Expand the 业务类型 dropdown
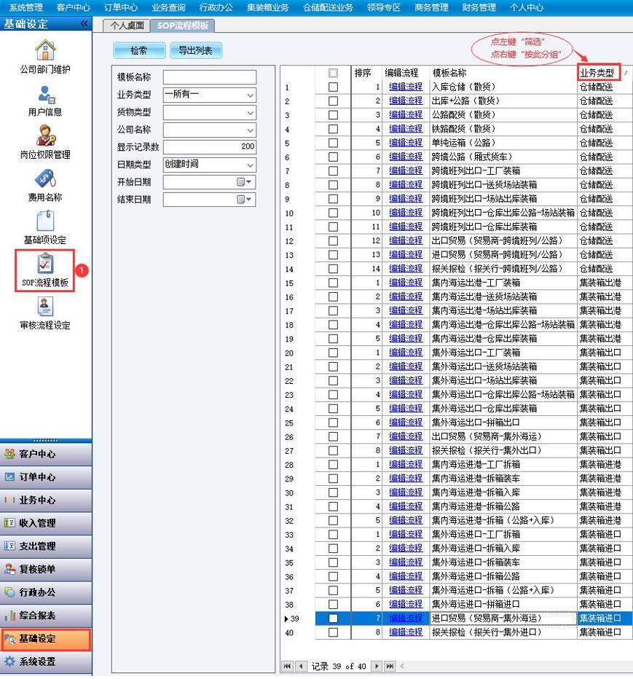Image resolution: width=633 pixels, height=679 pixels. click(x=250, y=95)
